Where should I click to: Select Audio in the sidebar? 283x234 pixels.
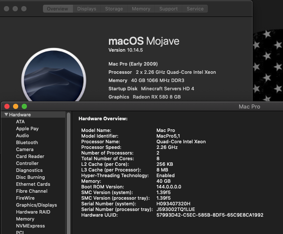pyautogui.click(x=23, y=135)
